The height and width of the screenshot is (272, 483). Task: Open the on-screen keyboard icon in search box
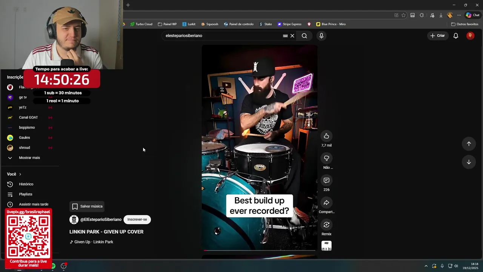(285, 36)
